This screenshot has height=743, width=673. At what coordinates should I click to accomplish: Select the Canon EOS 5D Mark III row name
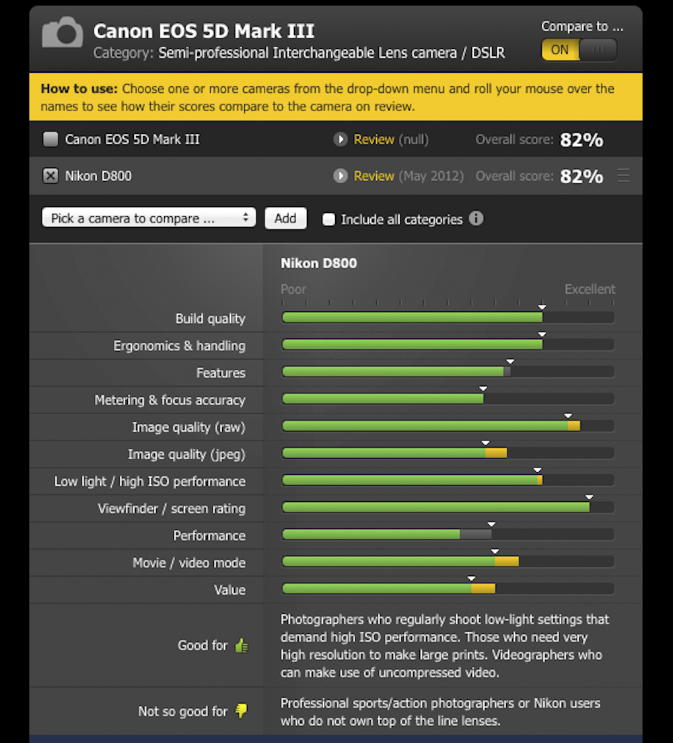(133, 139)
